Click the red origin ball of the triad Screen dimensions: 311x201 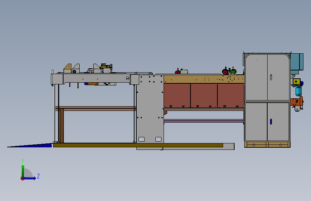pos(22,178)
